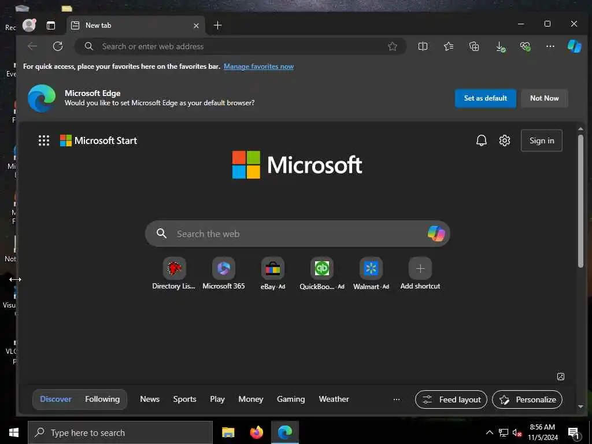Open the eBay ad shortcut tile
The height and width of the screenshot is (444, 592).
(x=273, y=273)
